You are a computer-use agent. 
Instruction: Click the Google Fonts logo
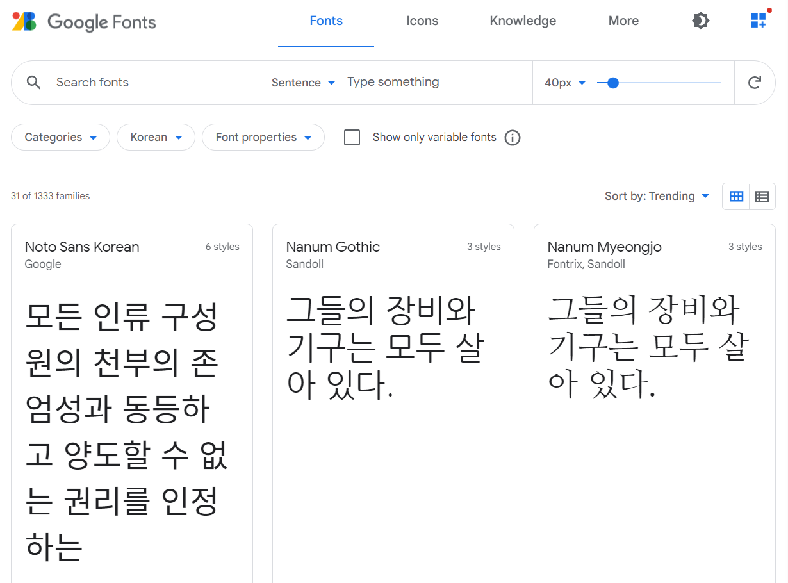pyautogui.click(x=84, y=22)
